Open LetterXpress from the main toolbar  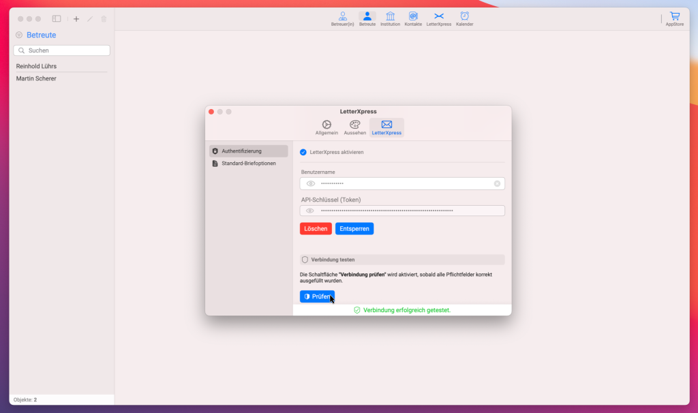coord(439,19)
